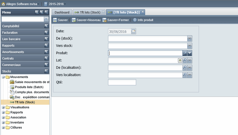238x135 pixels.
Task: Click into the Qté input field
Action: pyautogui.click(x=122, y=82)
